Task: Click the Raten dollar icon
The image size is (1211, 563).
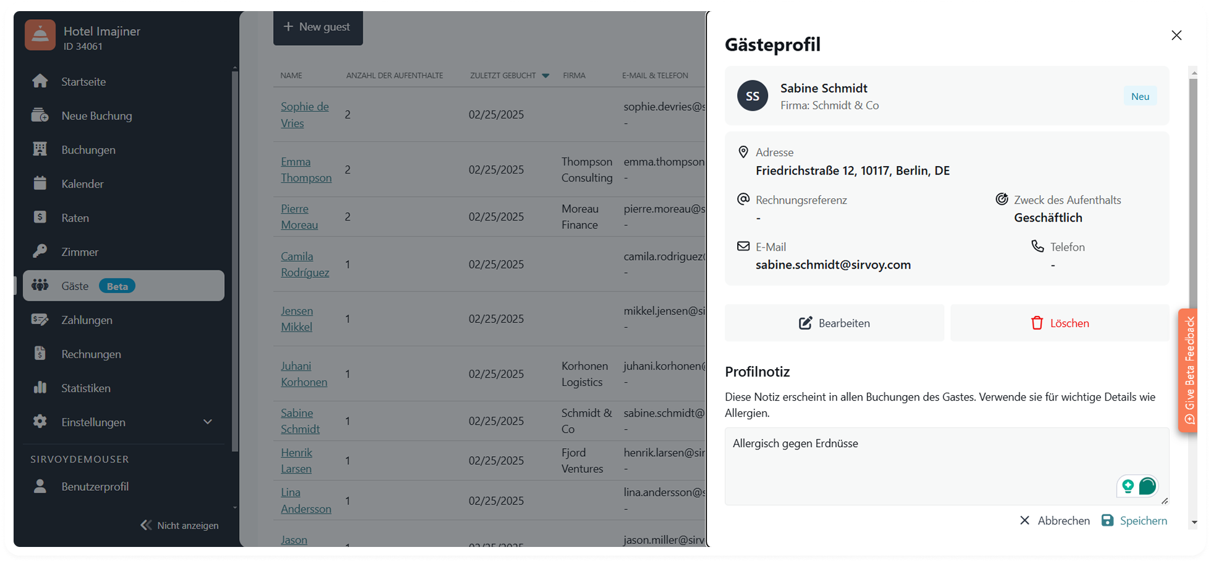Action: (x=40, y=217)
